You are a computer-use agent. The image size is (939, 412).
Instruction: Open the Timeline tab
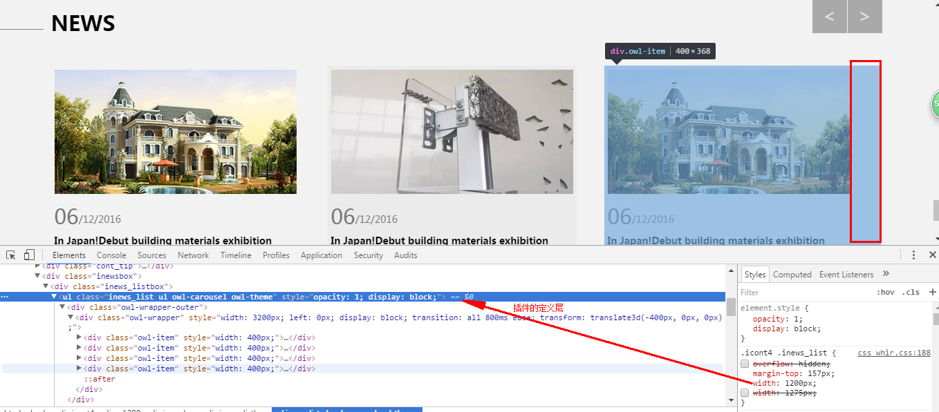236,255
